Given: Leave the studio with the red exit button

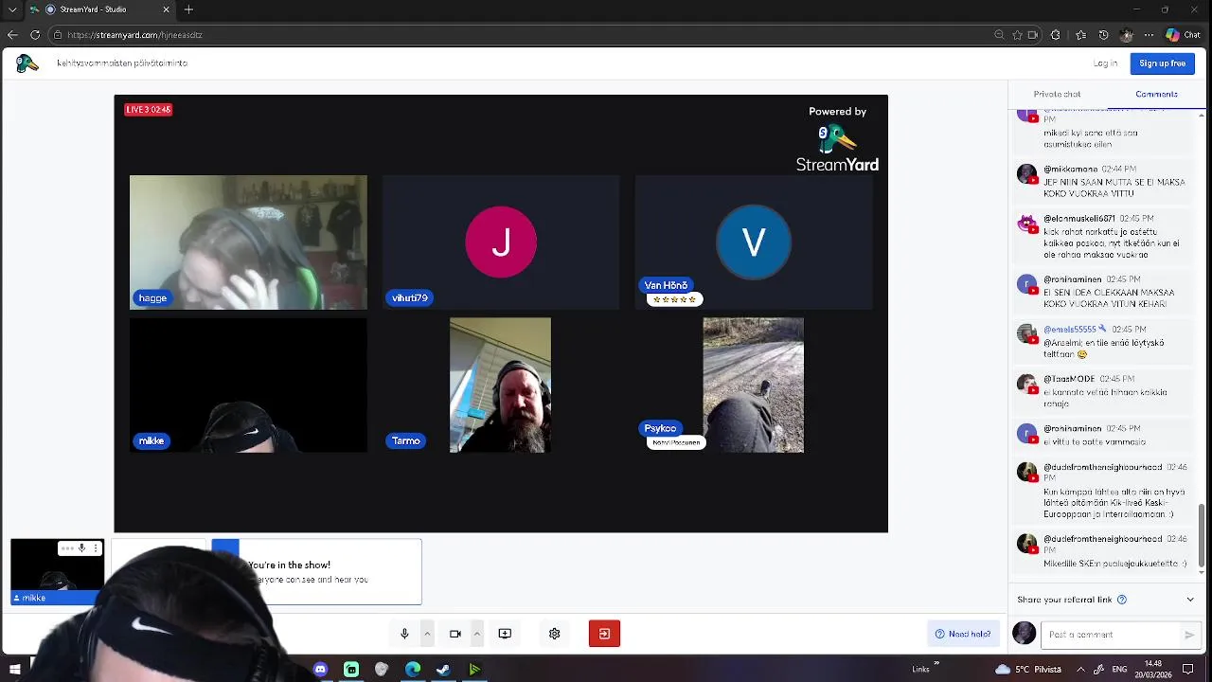Looking at the screenshot, I should pyautogui.click(x=604, y=634).
